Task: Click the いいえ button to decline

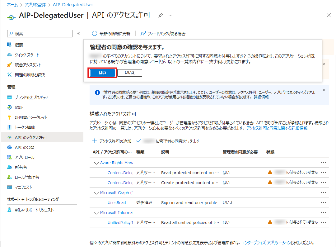Action: click(x=130, y=73)
